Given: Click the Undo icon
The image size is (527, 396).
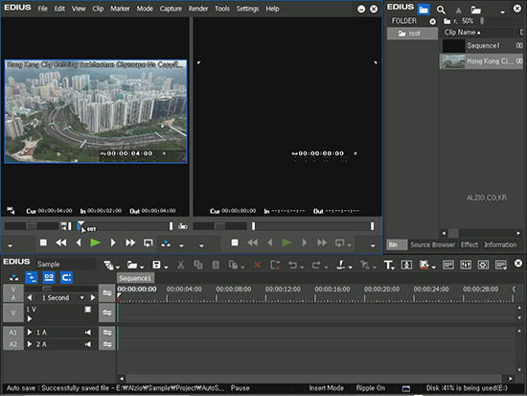Looking at the screenshot, I should (x=293, y=266).
